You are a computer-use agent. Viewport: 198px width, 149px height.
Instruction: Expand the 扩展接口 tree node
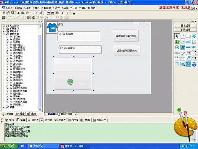(4, 29)
